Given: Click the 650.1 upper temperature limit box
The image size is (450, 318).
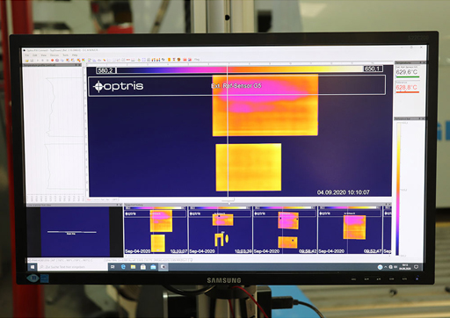Looking at the screenshot, I should [373, 69].
